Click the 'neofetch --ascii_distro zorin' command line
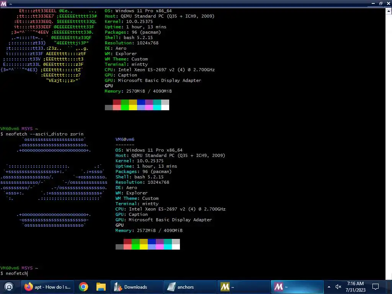This screenshot has height=294, width=392. (x=42, y=134)
